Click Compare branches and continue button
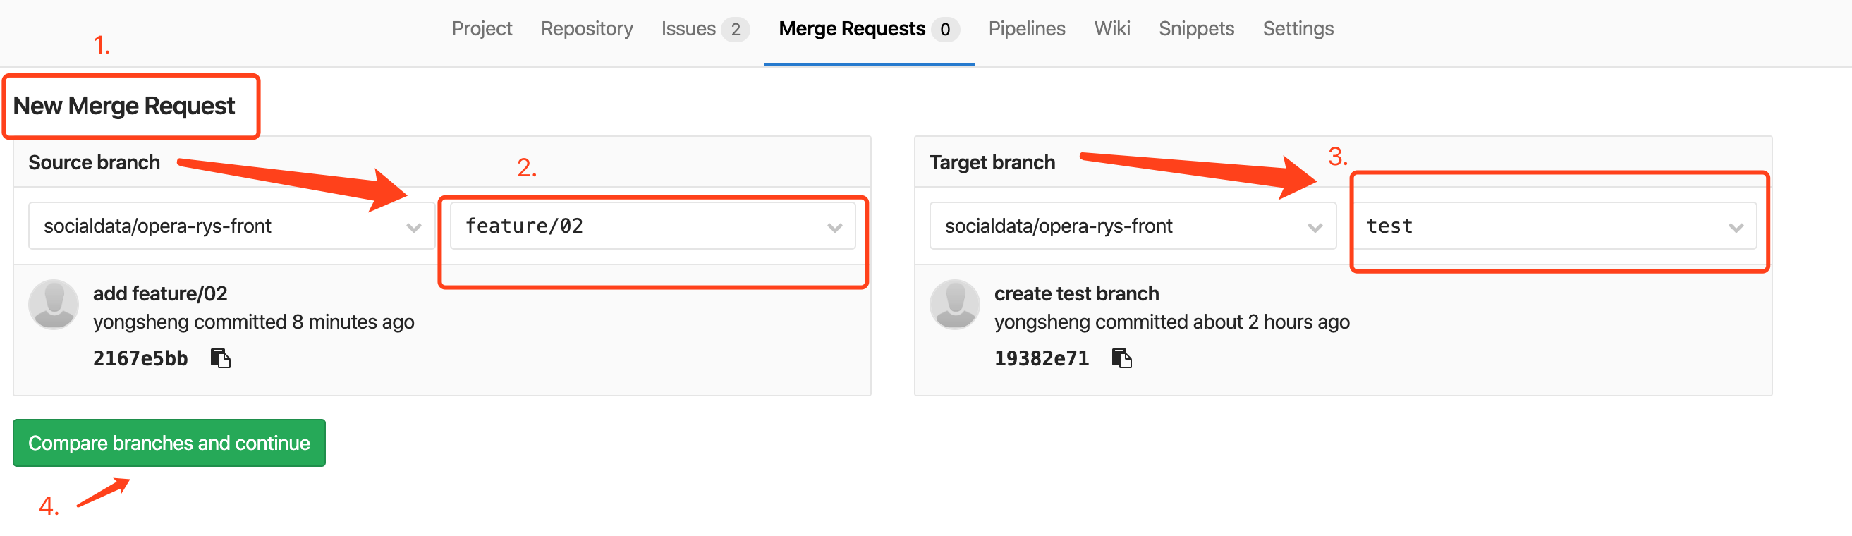This screenshot has height=536, width=1852. click(169, 443)
